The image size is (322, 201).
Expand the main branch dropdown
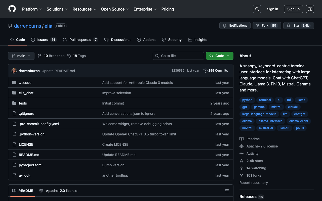[21, 56]
